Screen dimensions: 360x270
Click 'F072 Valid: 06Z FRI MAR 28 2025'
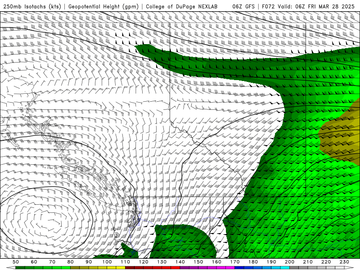(x=308, y=7)
